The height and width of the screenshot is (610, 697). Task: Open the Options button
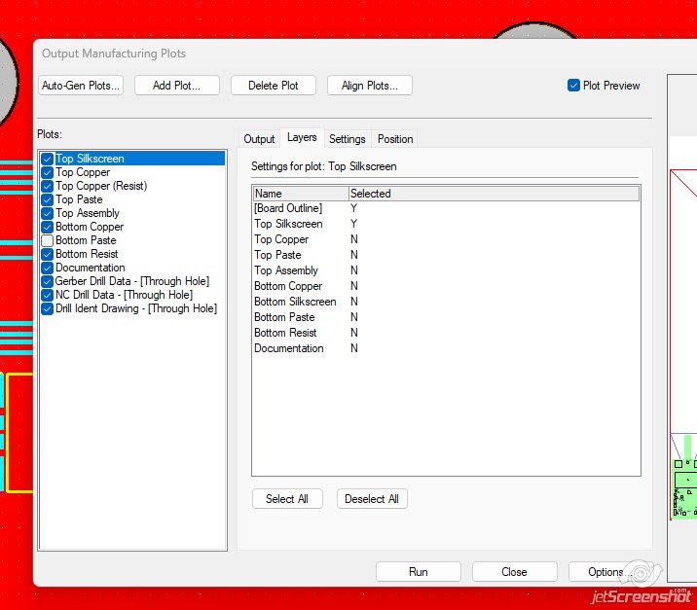point(609,572)
